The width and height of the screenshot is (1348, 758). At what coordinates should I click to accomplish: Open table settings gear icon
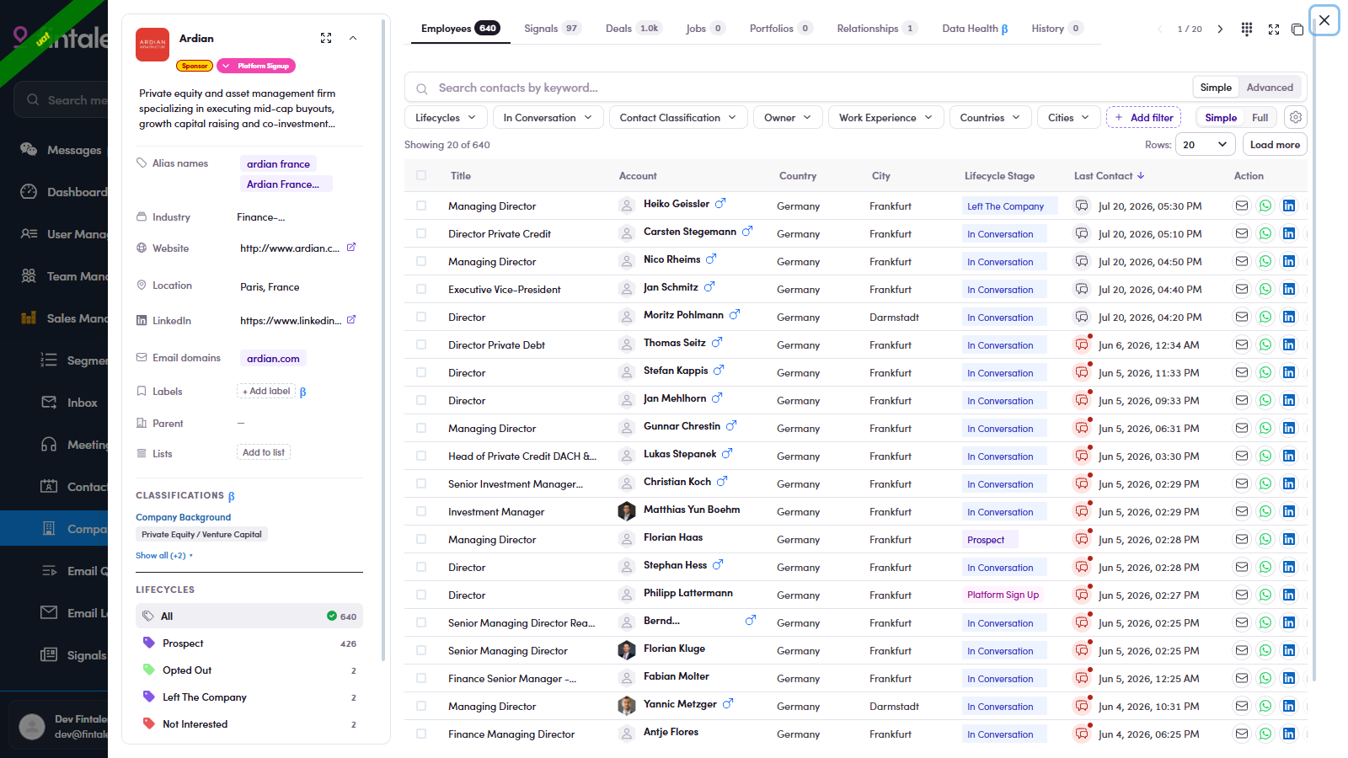coord(1296,117)
